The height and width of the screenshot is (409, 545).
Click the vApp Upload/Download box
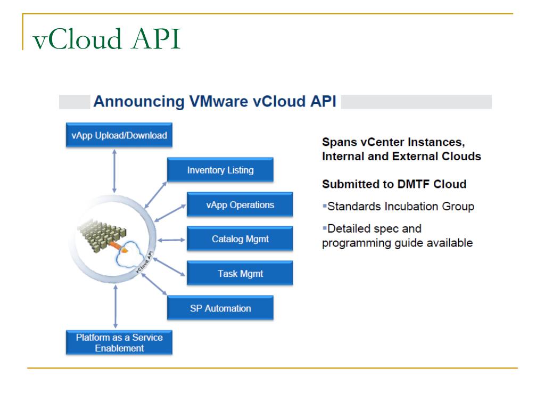(119, 135)
